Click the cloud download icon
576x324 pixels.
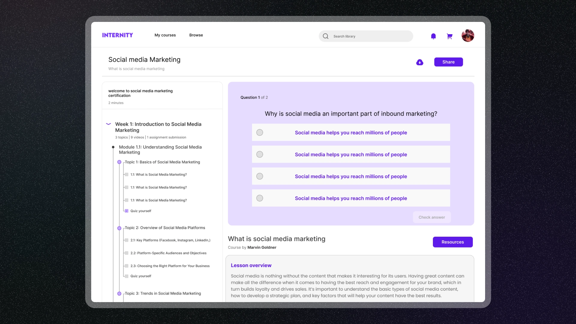point(420,62)
